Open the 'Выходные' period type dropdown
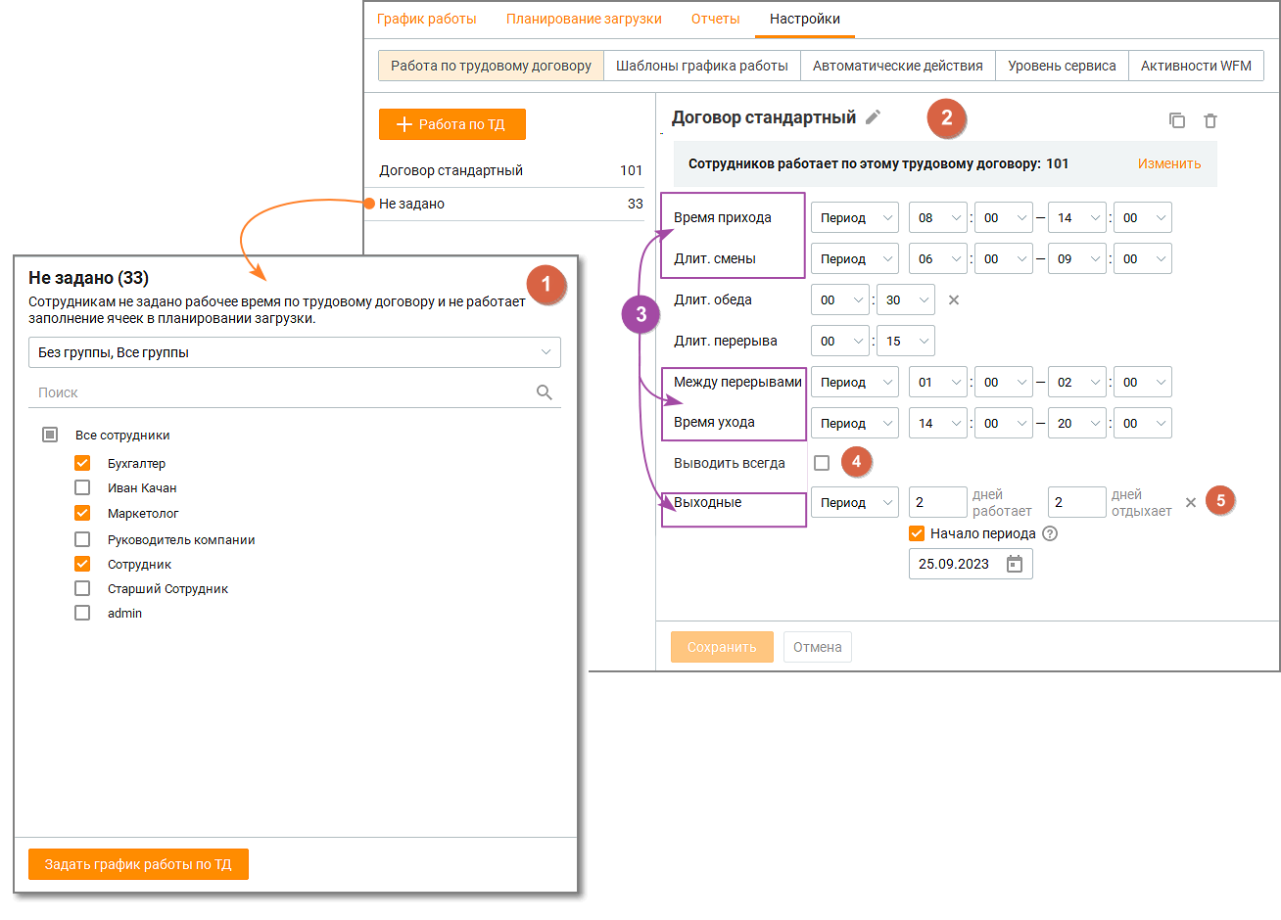 coord(855,503)
